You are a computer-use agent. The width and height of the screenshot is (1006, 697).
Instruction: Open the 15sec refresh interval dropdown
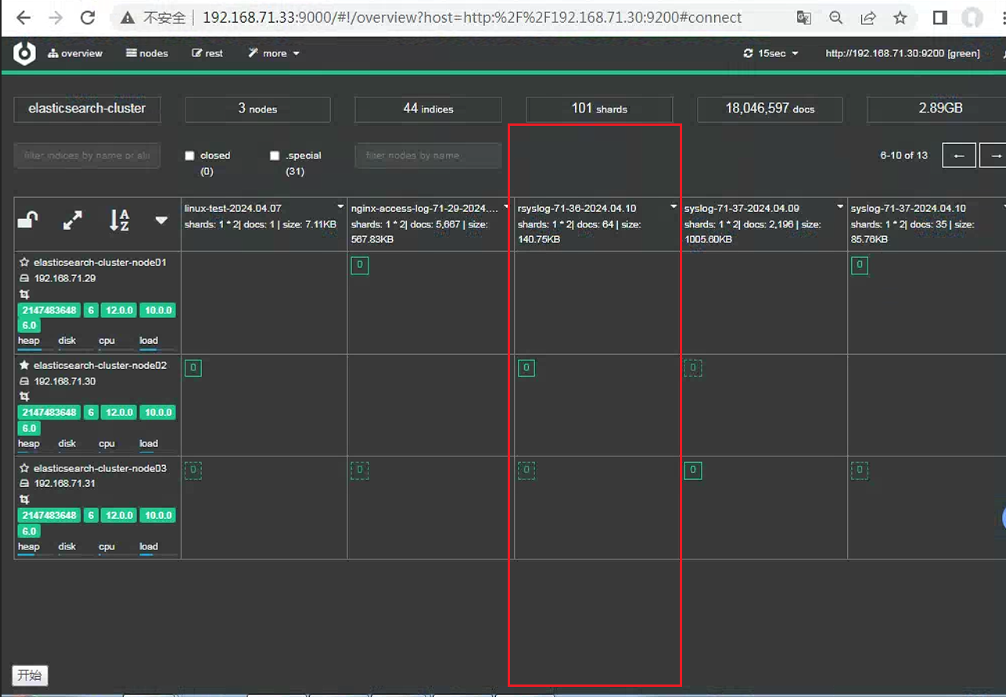[771, 53]
